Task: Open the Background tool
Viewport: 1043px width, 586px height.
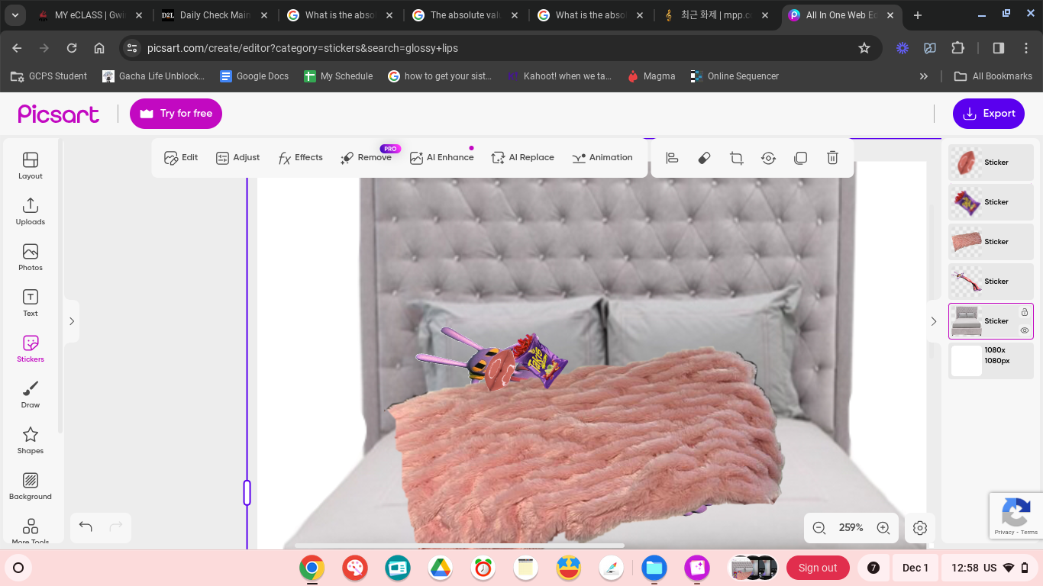Action: click(31, 485)
